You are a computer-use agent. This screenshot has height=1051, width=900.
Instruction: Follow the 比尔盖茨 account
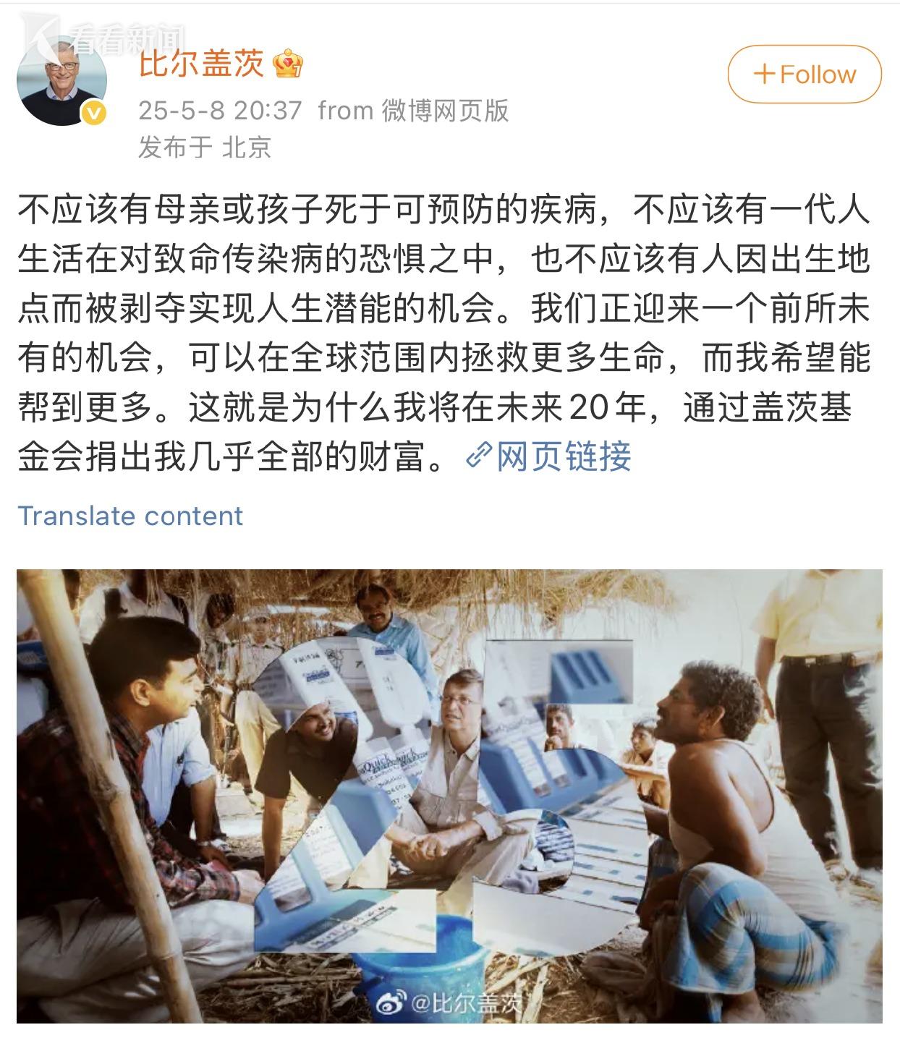pyautogui.click(x=805, y=75)
